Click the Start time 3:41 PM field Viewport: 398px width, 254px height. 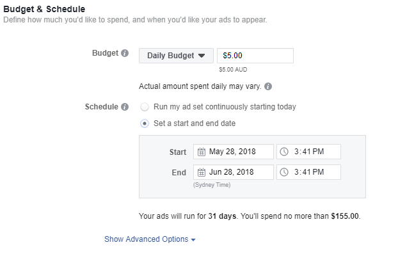[308, 152]
